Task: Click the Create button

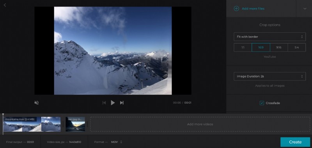Action: [x=295, y=142]
